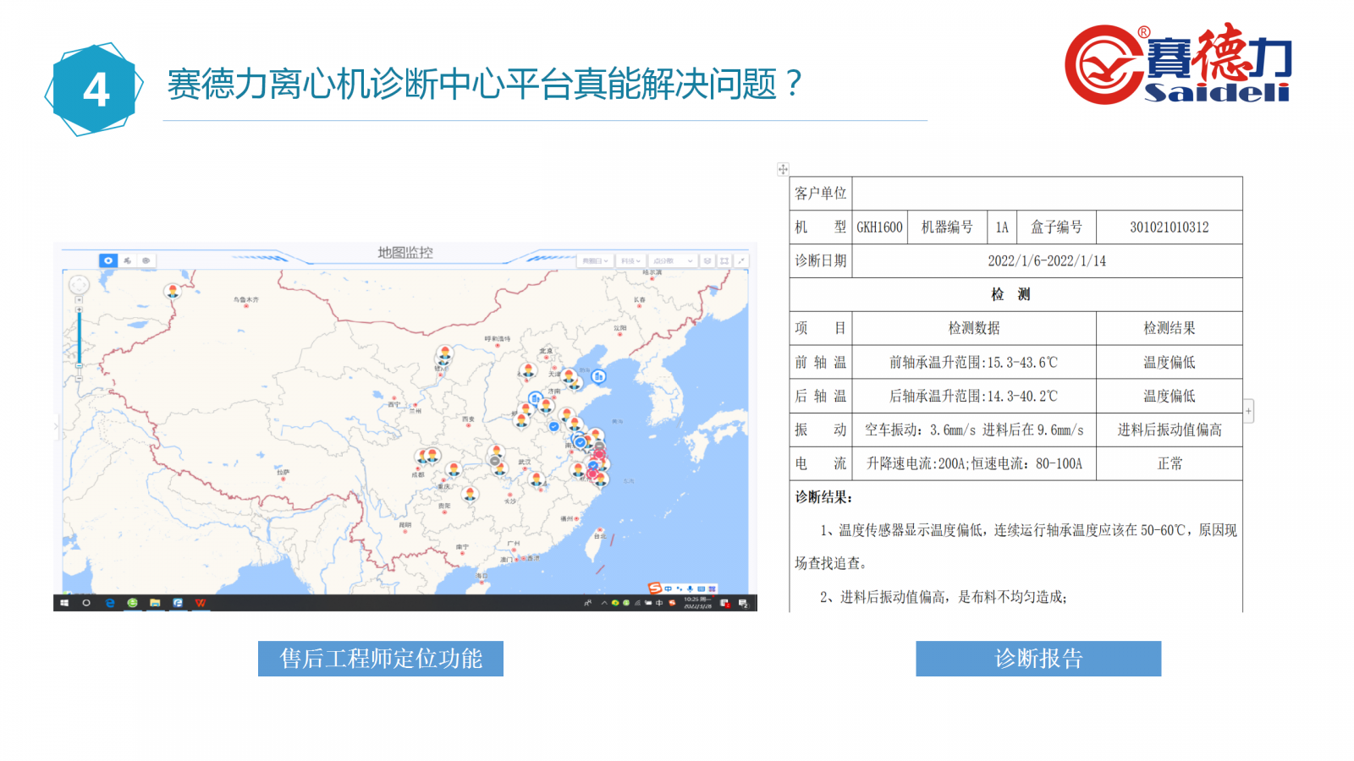This screenshot has width=1354, height=761.
Task: Click the map pan compass control
Action: pos(79,285)
